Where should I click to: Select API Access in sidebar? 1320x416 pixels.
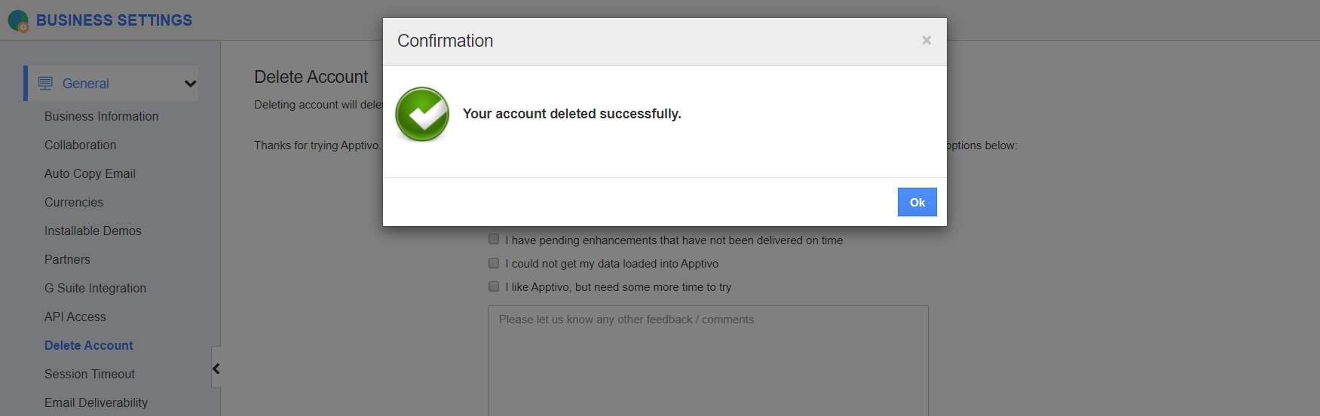tap(75, 317)
